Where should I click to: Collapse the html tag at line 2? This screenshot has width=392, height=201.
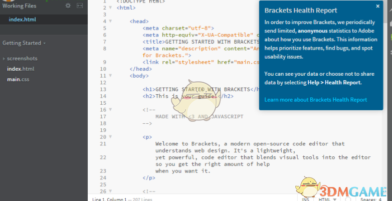[111, 8]
